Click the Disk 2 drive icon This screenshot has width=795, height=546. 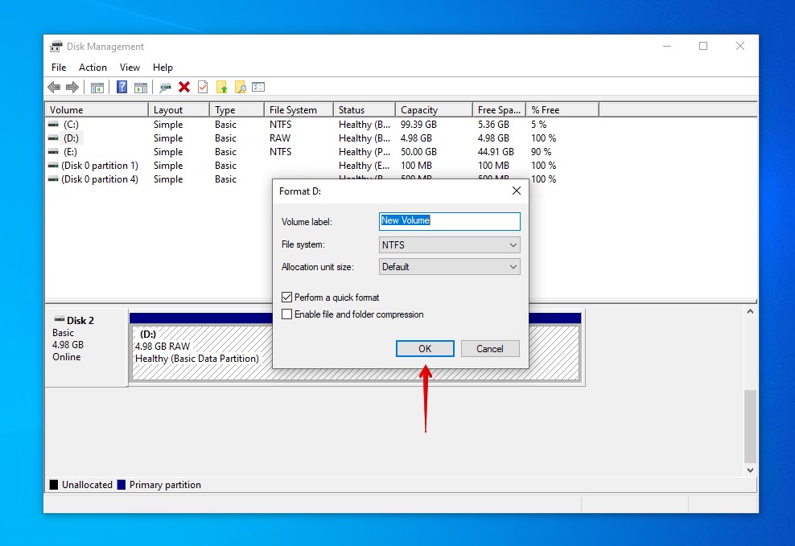(60, 319)
